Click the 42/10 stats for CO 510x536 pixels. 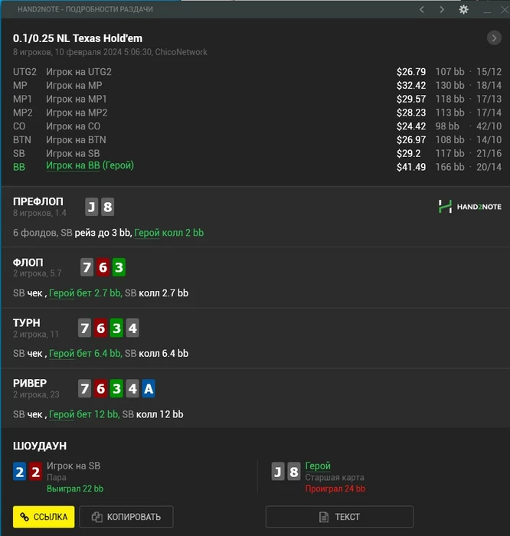point(489,126)
